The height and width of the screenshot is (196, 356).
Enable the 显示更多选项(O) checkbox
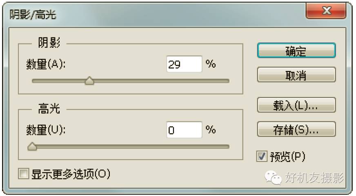tap(24, 174)
